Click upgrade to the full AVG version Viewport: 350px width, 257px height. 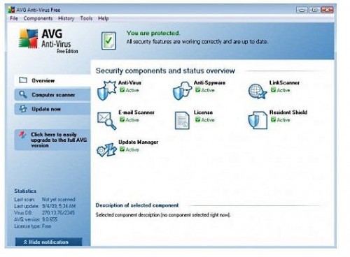52,140
